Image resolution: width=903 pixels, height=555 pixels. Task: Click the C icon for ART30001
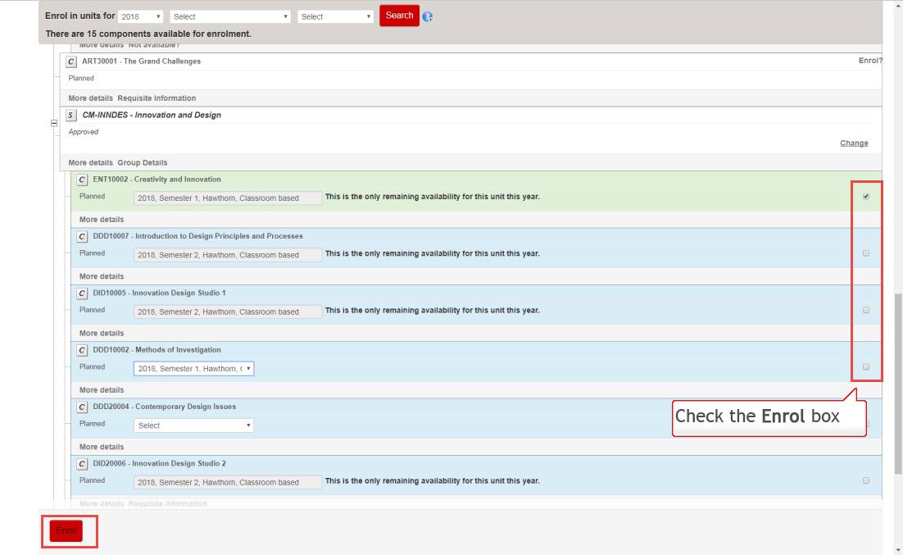(71, 61)
